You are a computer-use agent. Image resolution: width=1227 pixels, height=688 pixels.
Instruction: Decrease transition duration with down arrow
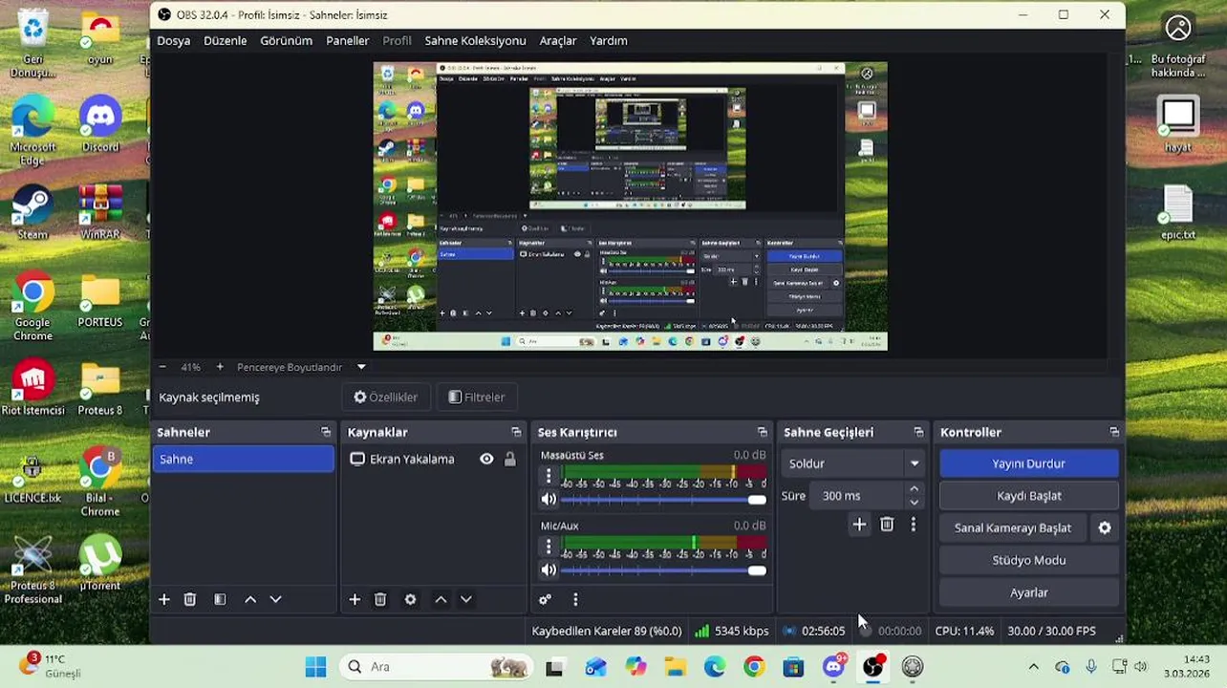pos(914,503)
